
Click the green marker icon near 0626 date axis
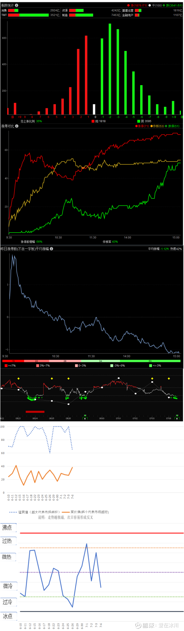85,418
